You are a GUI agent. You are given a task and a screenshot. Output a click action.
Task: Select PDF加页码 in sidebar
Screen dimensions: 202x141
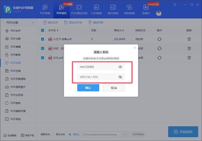click(19, 95)
